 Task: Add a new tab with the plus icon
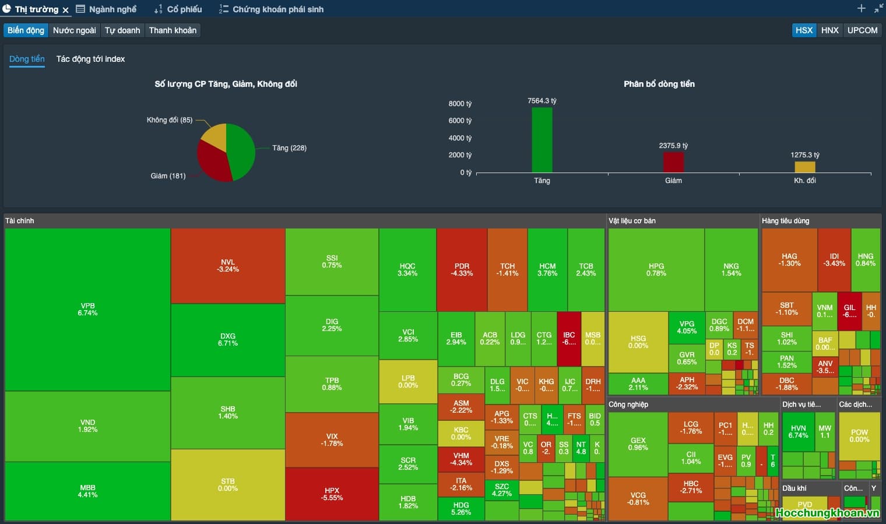[861, 8]
